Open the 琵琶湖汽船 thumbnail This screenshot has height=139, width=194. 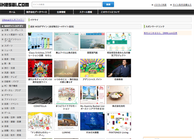(x=92, y=42)
